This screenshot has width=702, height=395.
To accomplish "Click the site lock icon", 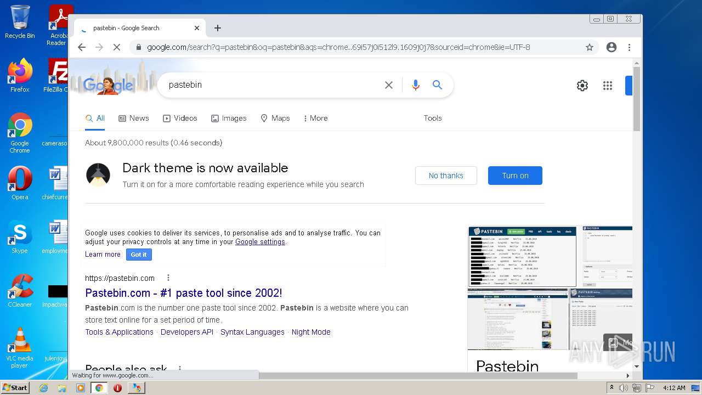I will click(138, 47).
